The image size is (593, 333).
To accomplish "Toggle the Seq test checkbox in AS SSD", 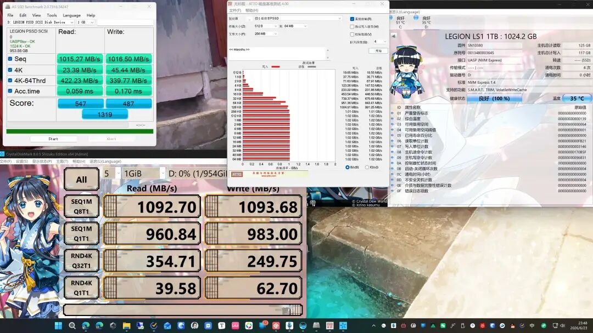I will [10, 59].
